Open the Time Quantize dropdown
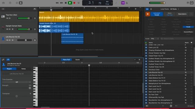 click(16, 82)
